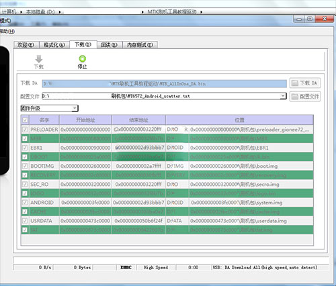Switch to the Readback tab
The height and width of the screenshot is (286, 336).
(x=110, y=45)
